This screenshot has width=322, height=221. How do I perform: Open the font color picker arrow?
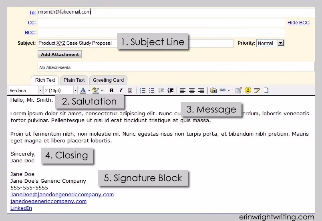(x=89, y=90)
